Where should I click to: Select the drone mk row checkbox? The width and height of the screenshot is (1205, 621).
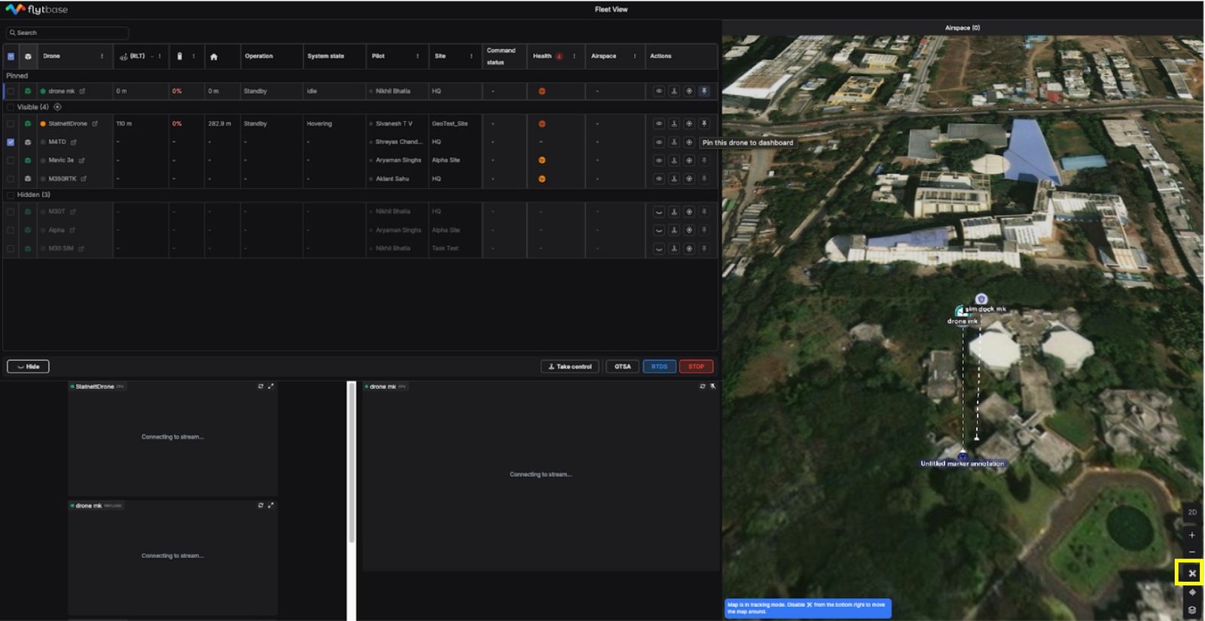click(x=11, y=91)
